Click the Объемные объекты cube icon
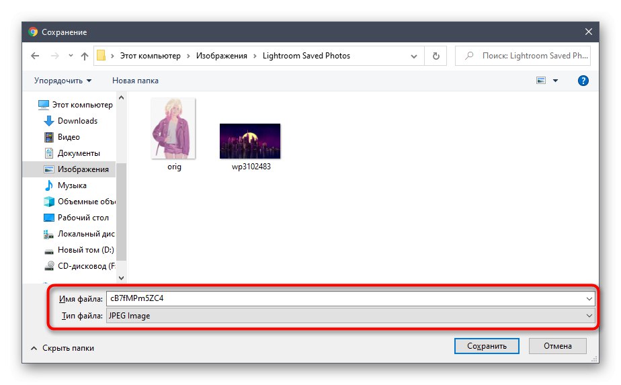Image resolution: width=621 pixels, height=385 pixels. 48,202
